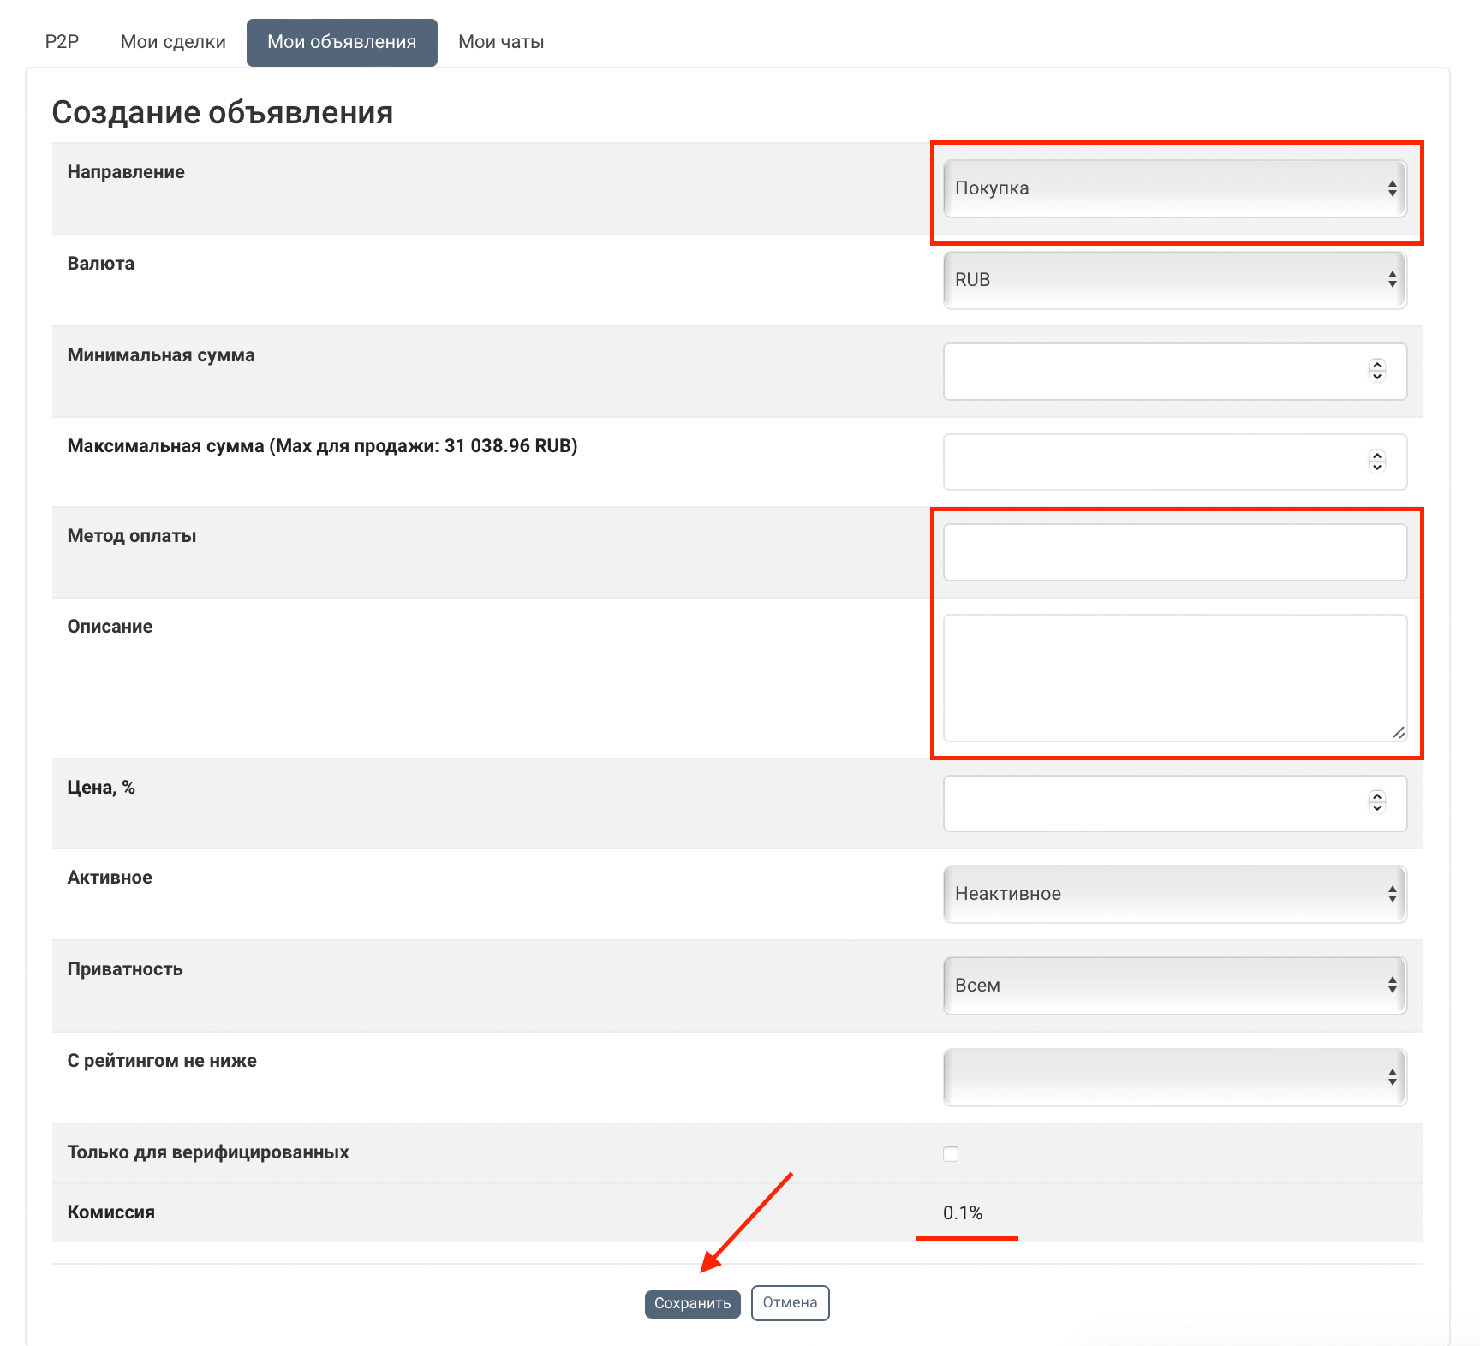Open the Приватность dropdown showing Всем

click(1173, 986)
